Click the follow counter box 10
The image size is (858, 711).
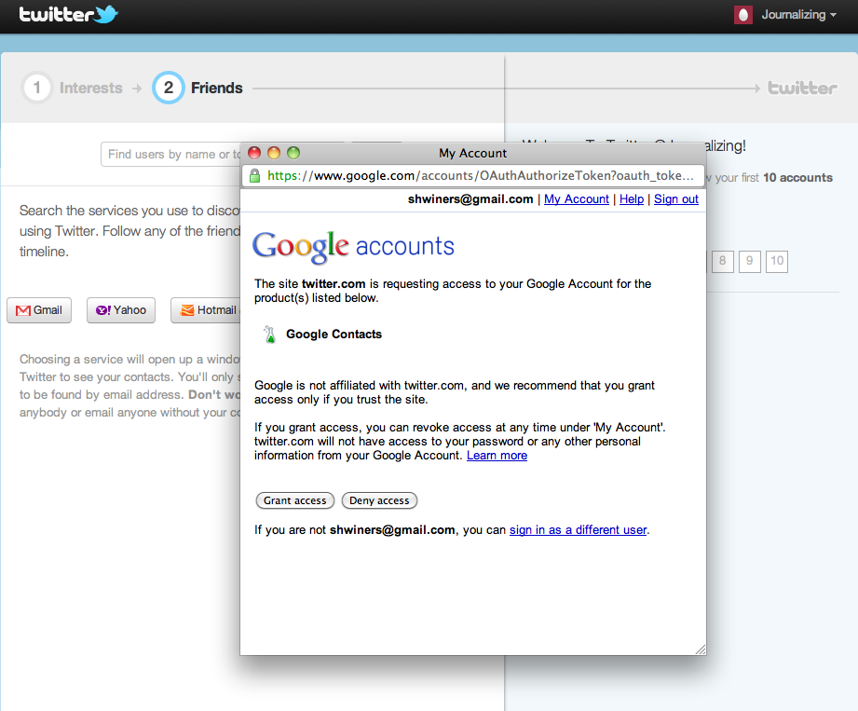[x=777, y=261]
